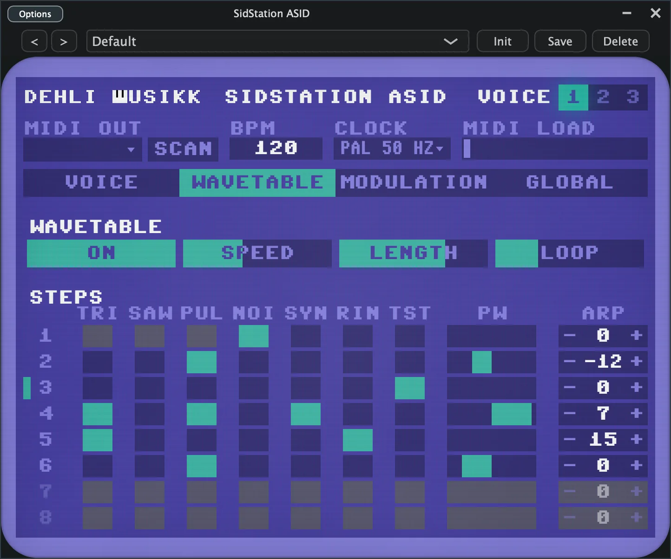This screenshot has width=671, height=559.
Task: Toggle TST bit on step 3
Action: click(x=410, y=388)
